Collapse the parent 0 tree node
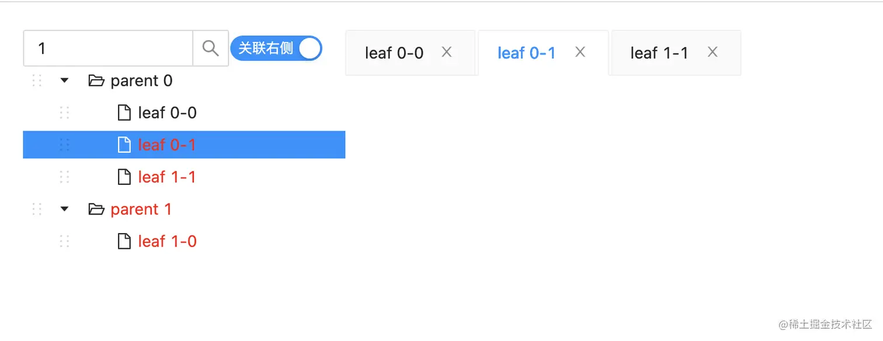The height and width of the screenshot is (341, 883). (65, 80)
